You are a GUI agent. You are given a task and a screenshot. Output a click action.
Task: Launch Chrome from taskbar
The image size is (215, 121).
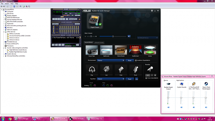10,119
